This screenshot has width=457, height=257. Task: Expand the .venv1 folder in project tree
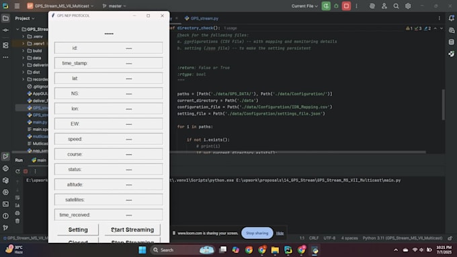24,44
